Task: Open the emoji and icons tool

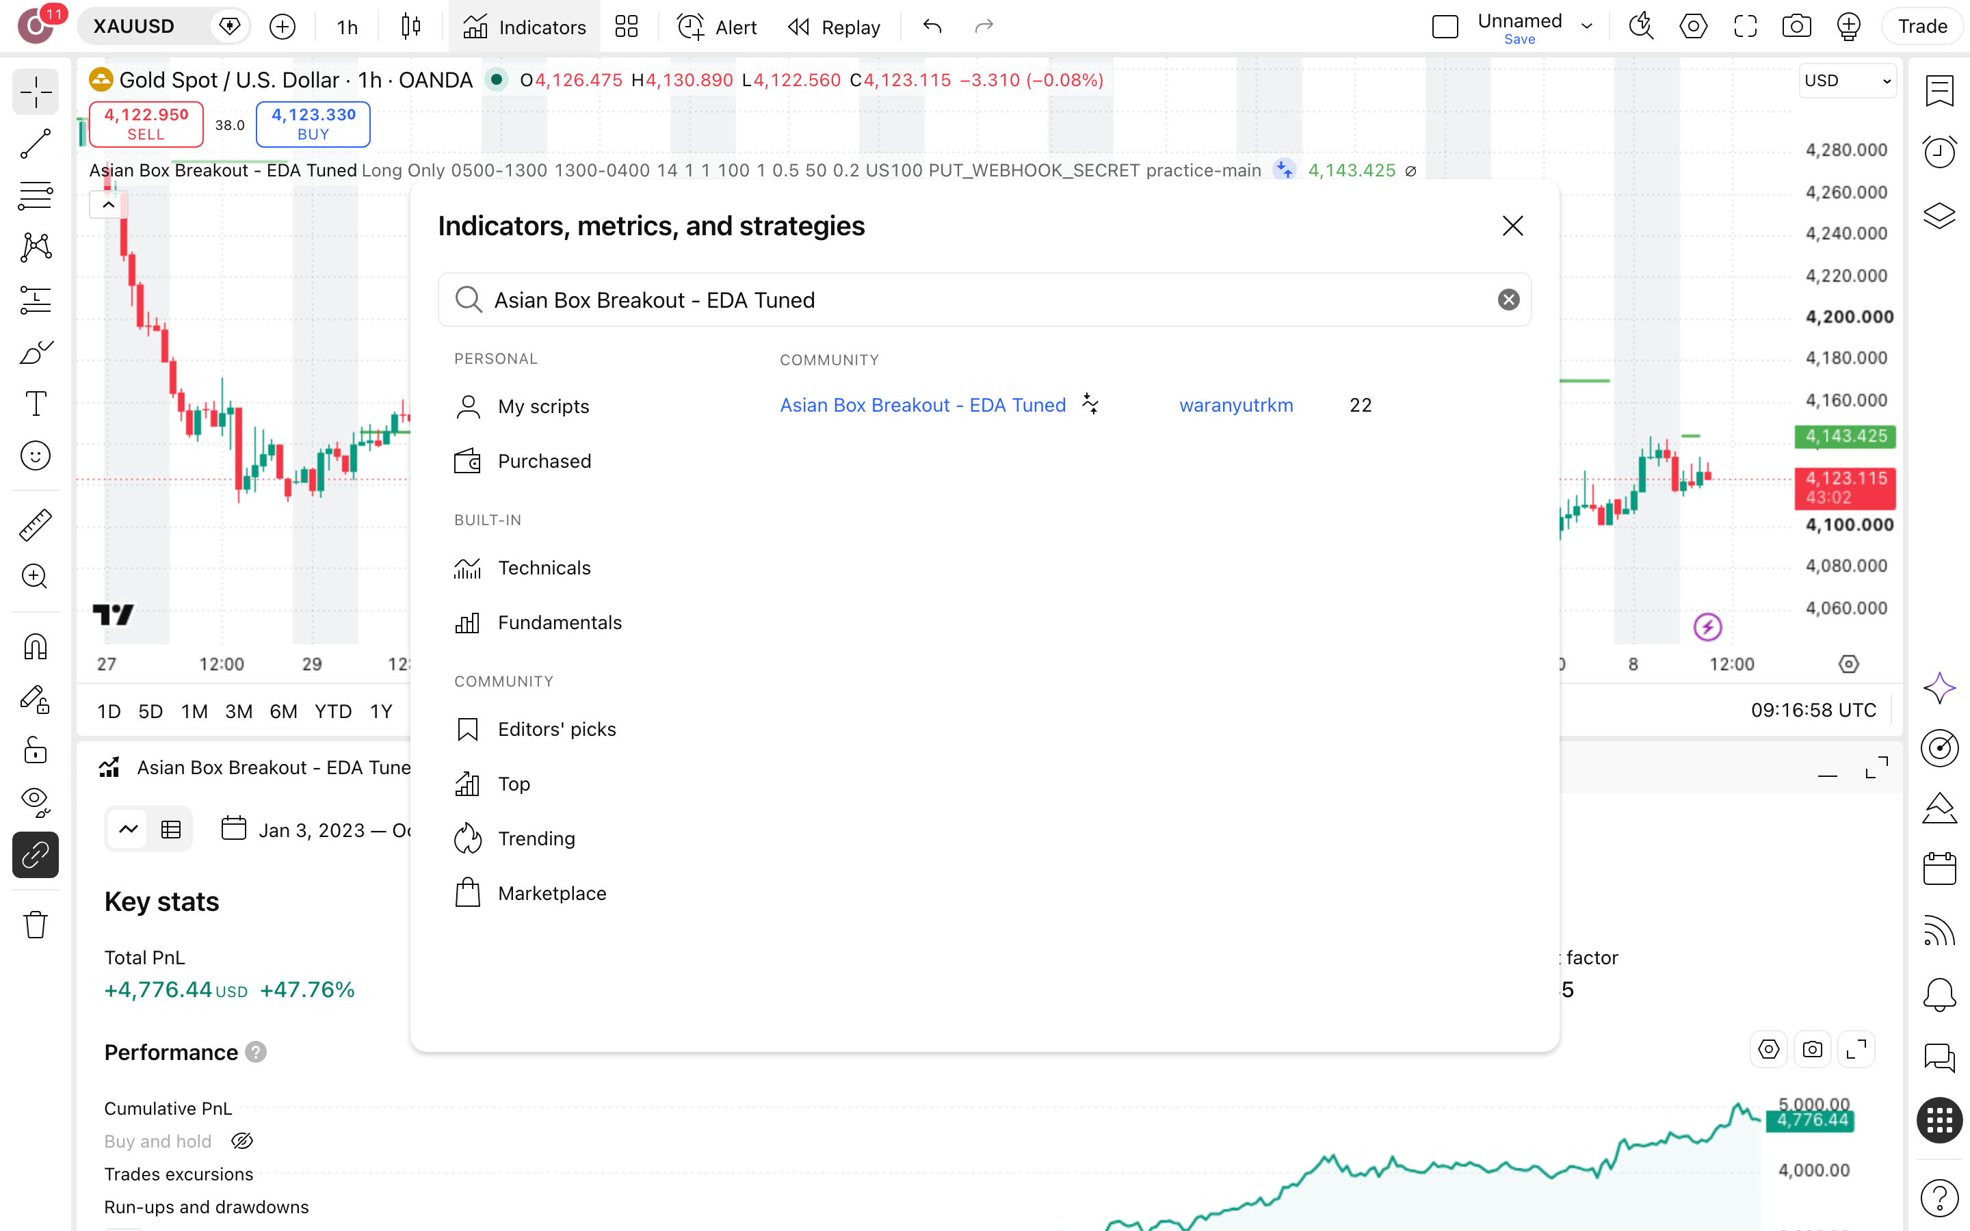Action: click(x=35, y=456)
